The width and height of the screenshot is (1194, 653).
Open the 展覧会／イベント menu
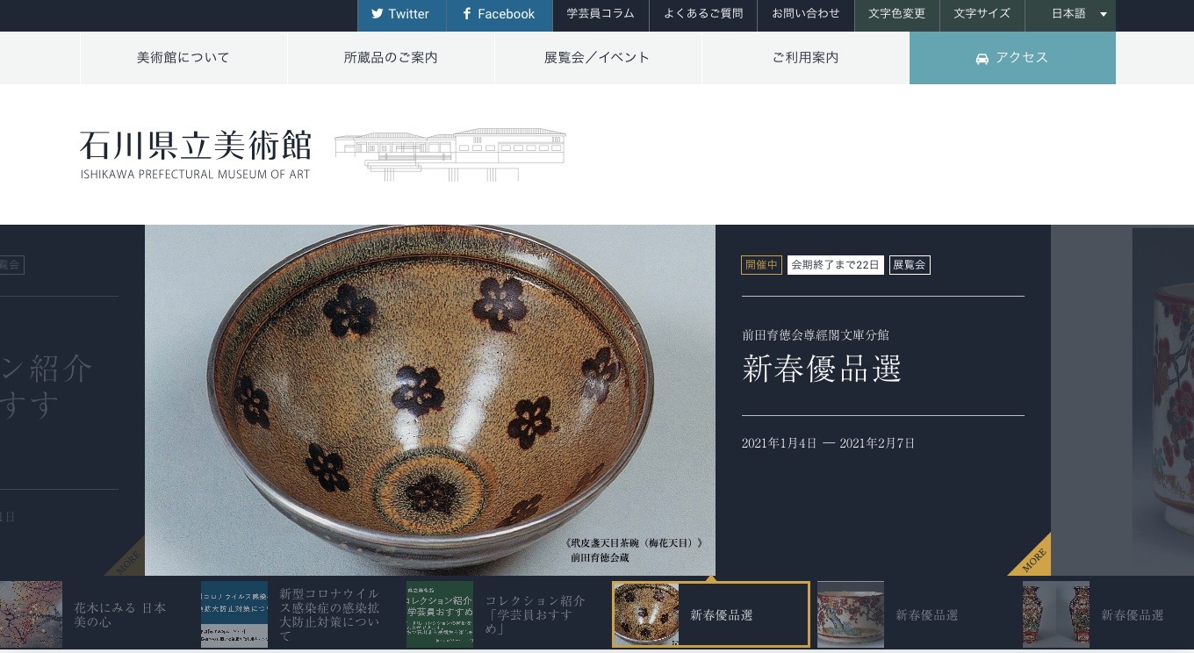coord(597,58)
